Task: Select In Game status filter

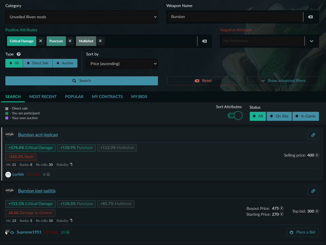Action: pyautogui.click(x=306, y=116)
